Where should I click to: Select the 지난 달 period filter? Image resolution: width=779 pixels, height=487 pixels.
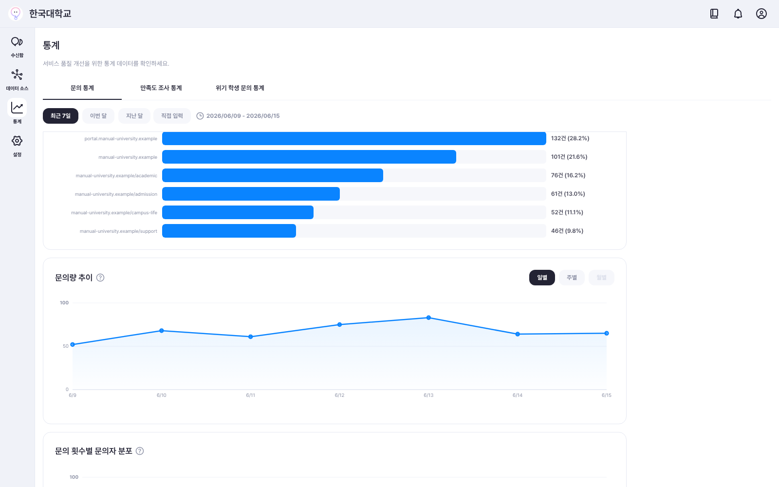pyautogui.click(x=134, y=116)
